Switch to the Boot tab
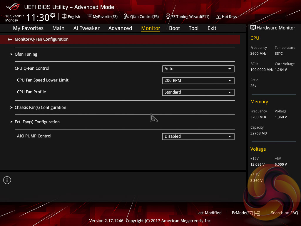 click(175, 28)
